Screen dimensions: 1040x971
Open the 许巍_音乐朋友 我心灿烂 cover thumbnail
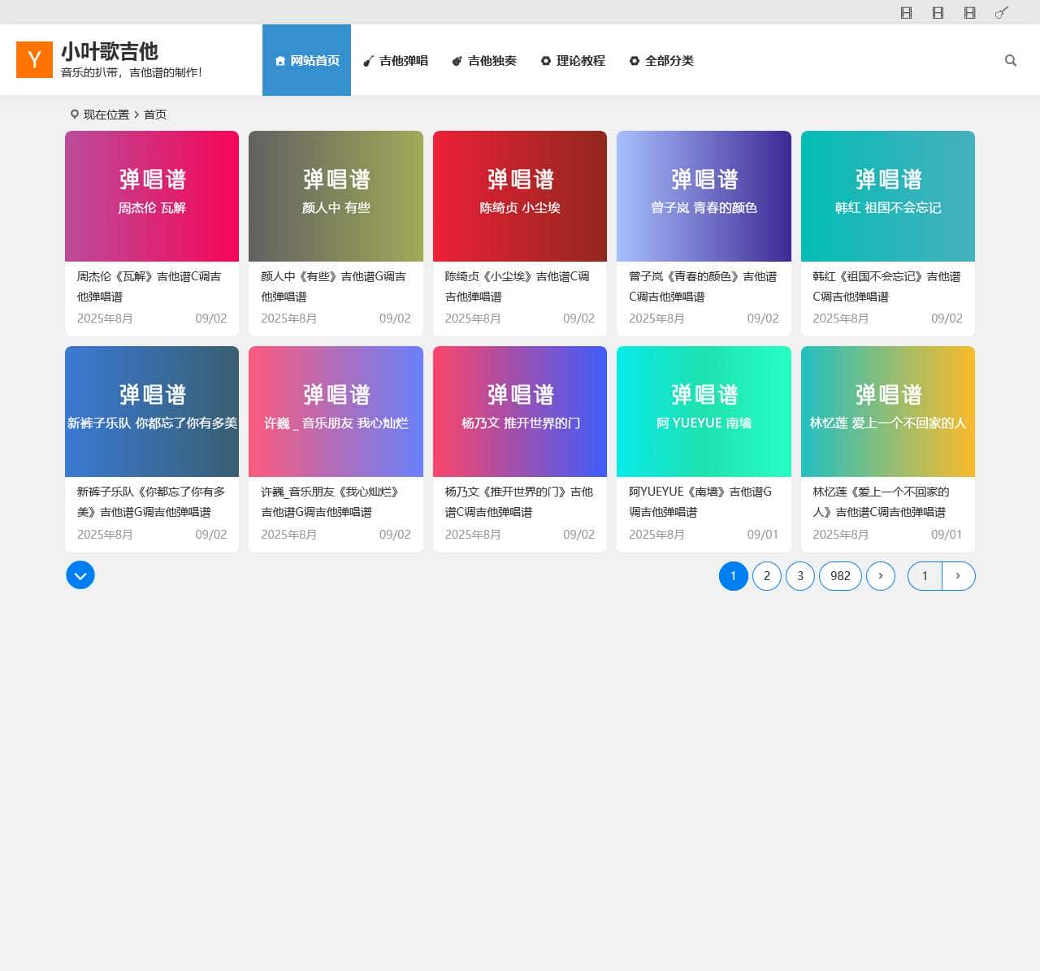(336, 411)
